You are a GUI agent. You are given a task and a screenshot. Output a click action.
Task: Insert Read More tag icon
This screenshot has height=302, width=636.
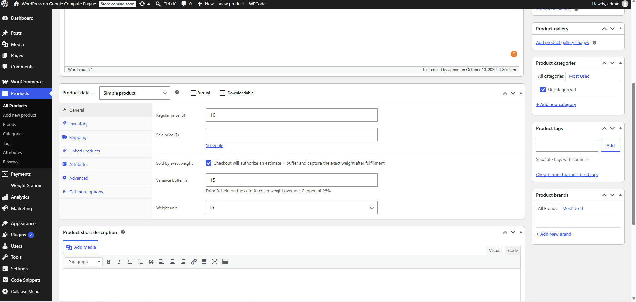point(204,262)
